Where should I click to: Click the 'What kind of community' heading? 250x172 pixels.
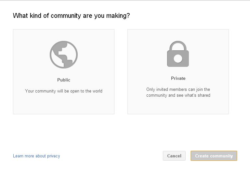coord(71,16)
